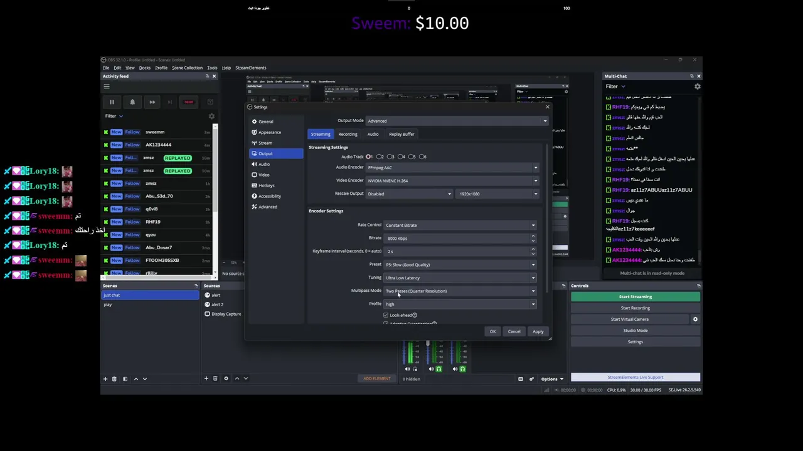Move source up arrow
This screenshot has height=451, width=803.
tap(237, 378)
